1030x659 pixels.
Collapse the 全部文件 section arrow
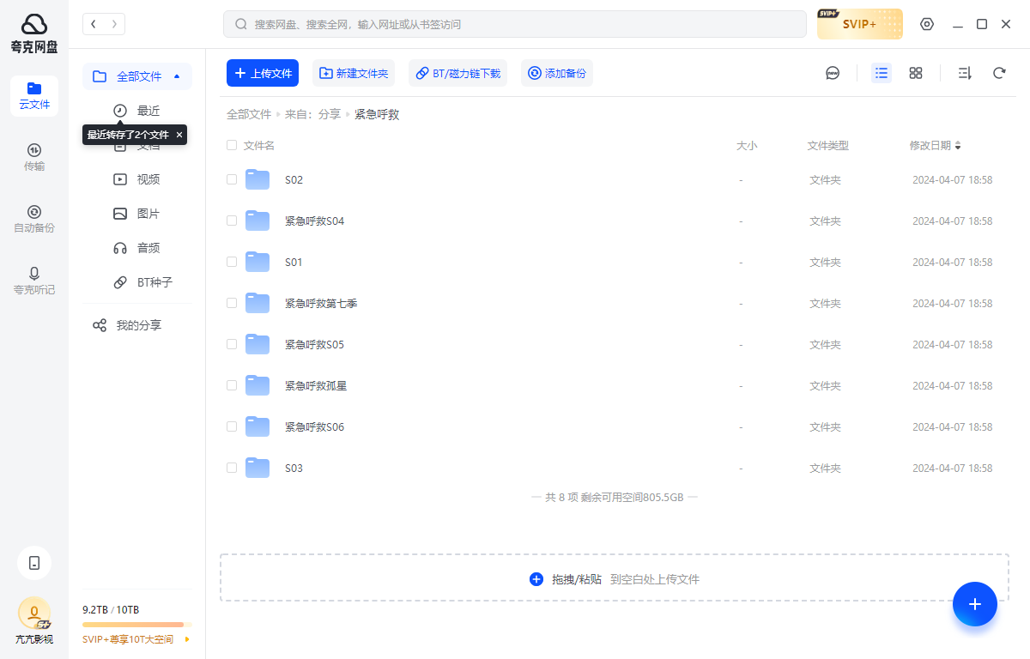coord(178,76)
